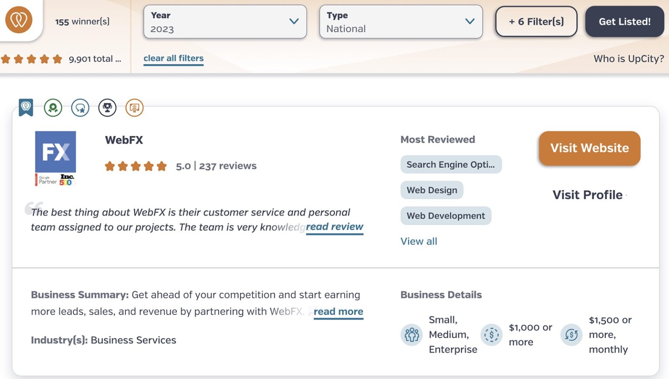Click the WebFX five-star rating
This screenshot has width=669, height=379.
coord(136,166)
